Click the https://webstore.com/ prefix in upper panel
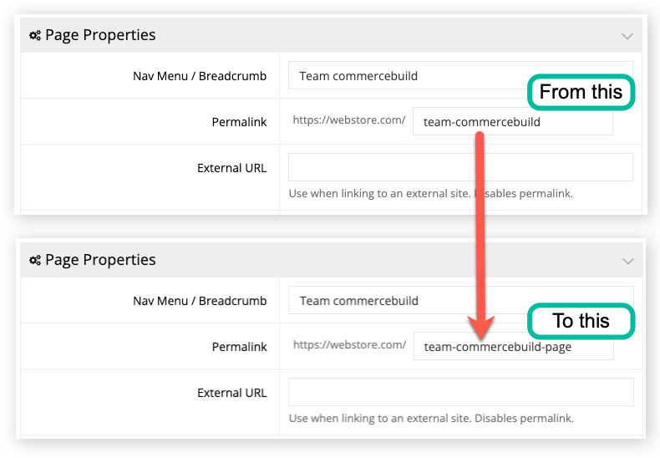The height and width of the screenshot is (458, 660). 348,120
